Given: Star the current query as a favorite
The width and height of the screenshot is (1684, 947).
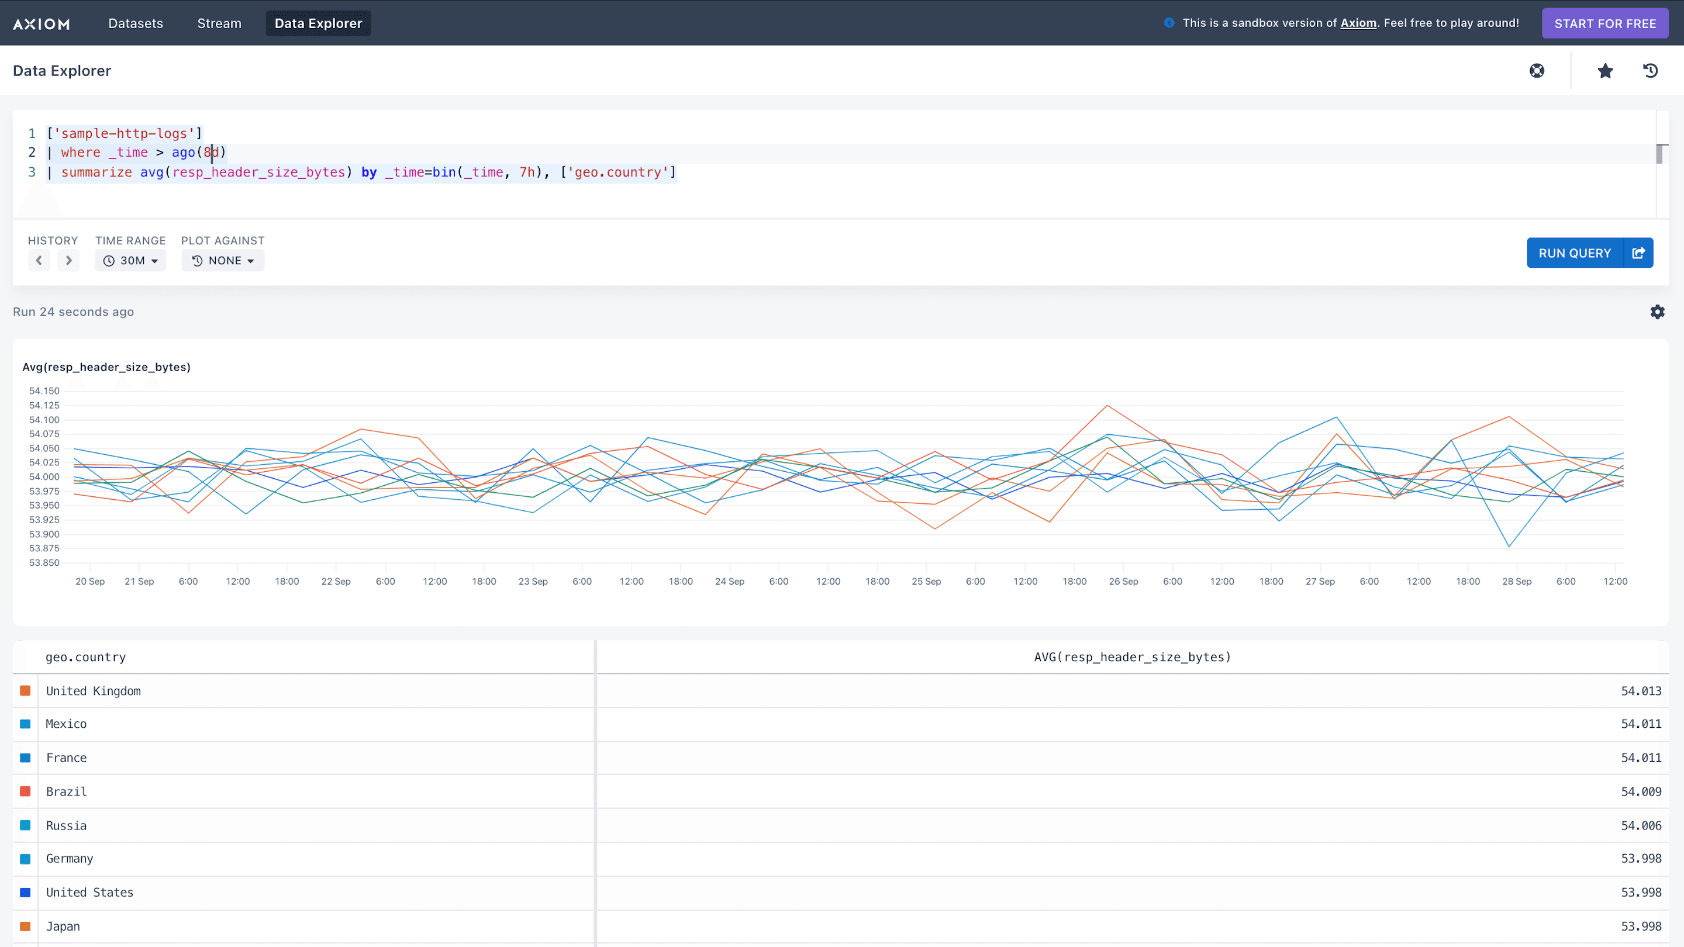Looking at the screenshot, I should [1606, 71].
